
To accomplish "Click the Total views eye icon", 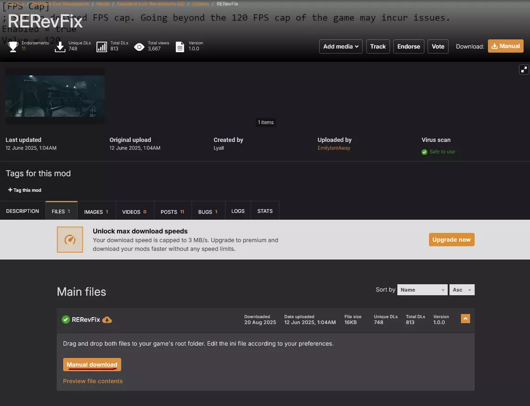I will click(x=139, y=47).
